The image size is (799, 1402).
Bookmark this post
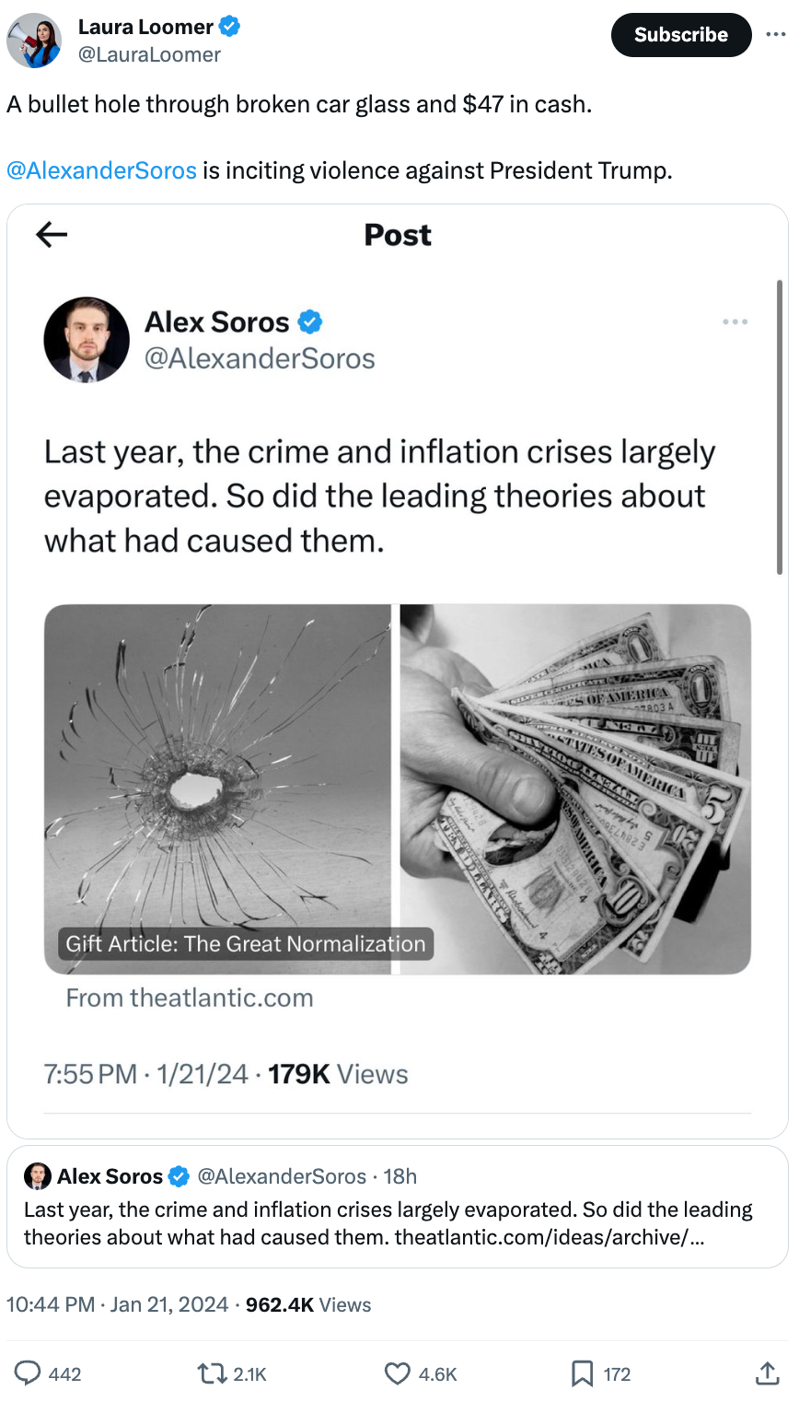[582, 1373]
